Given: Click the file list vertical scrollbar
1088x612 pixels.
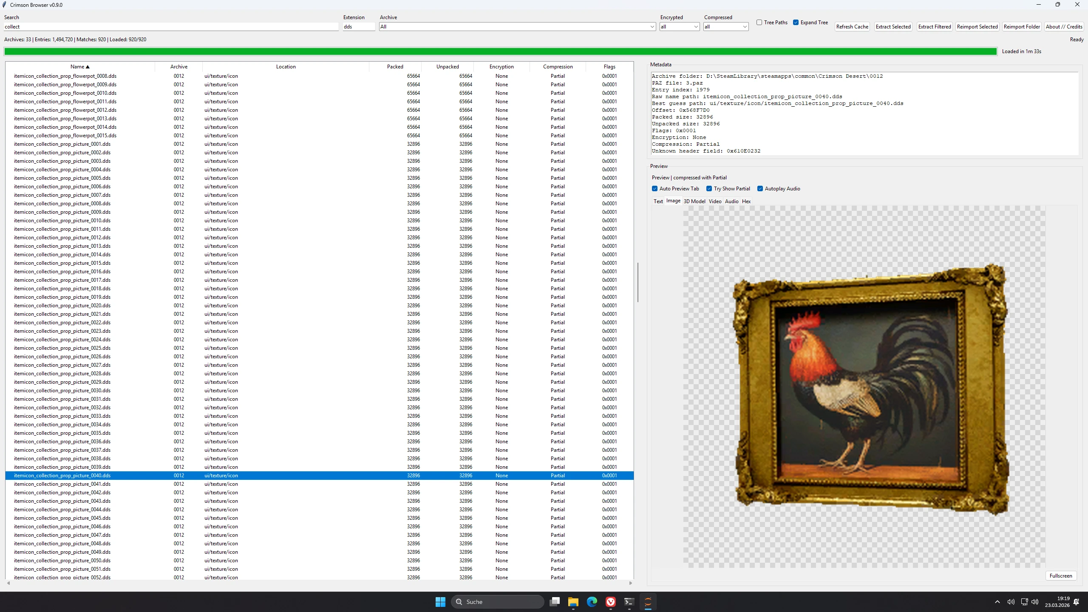Looking at the screenshot, I should point(637,282).
